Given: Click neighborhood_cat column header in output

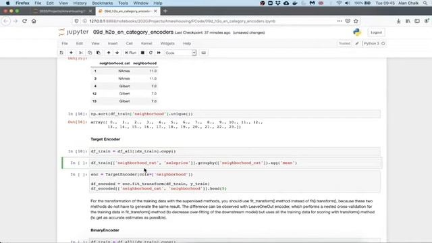Looking at the screenshot, I should click(x=115, y=63).
